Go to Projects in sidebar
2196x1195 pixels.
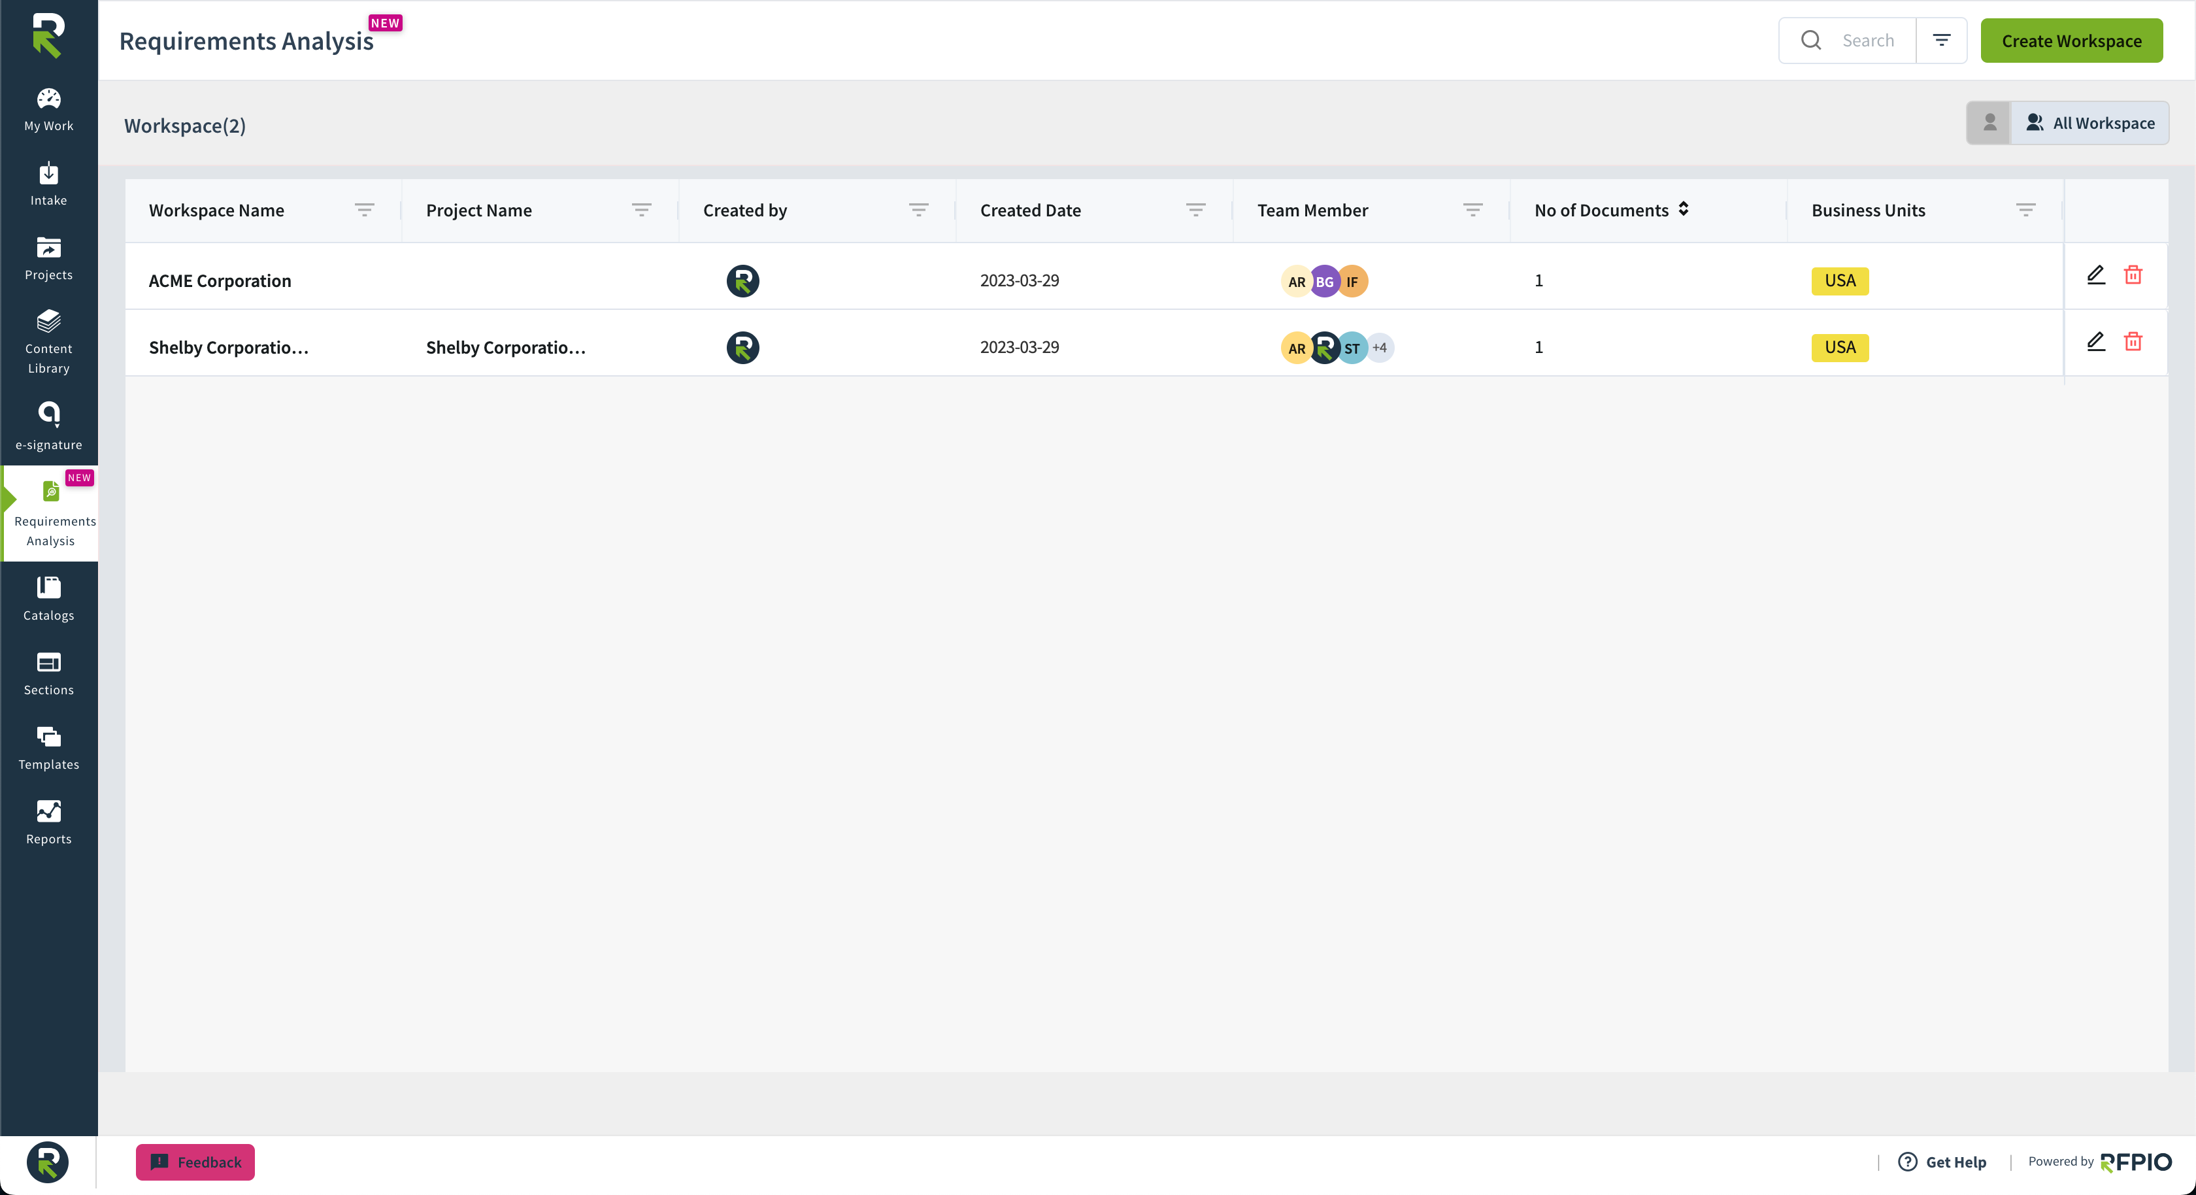[48, 258]
